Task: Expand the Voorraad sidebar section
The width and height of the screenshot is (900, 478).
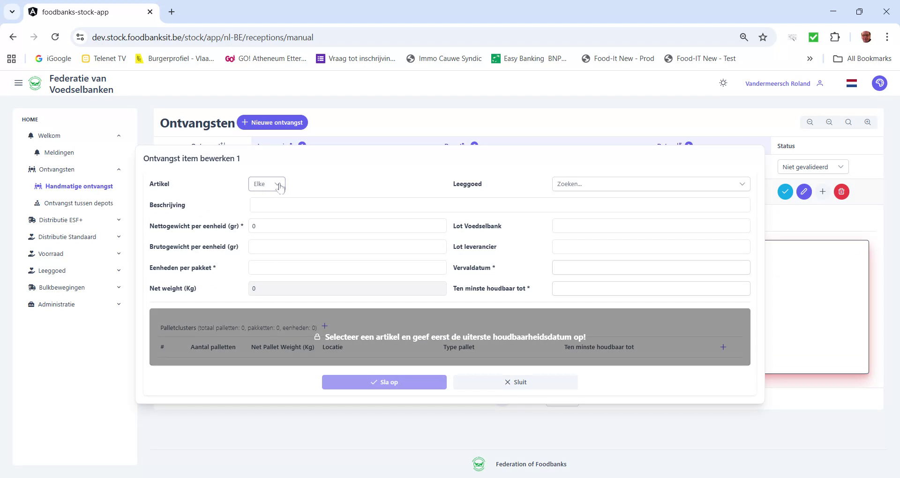Action: coord(119,254)
